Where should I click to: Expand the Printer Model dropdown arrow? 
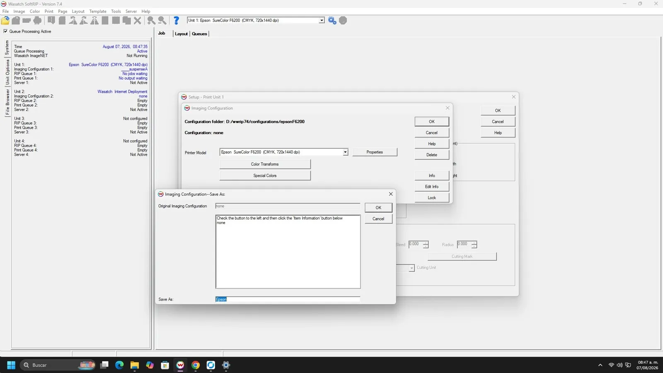(345, 152)
